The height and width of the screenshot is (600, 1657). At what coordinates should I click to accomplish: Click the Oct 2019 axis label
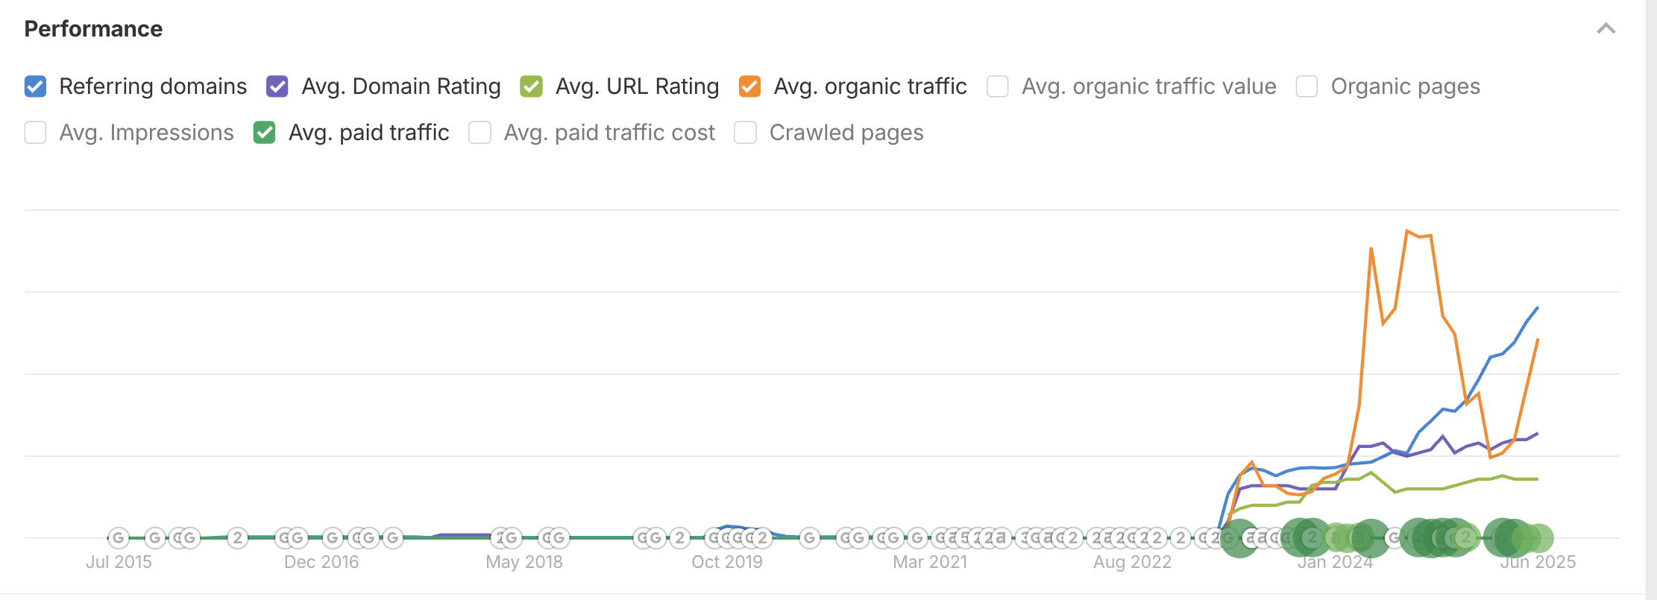727,562
